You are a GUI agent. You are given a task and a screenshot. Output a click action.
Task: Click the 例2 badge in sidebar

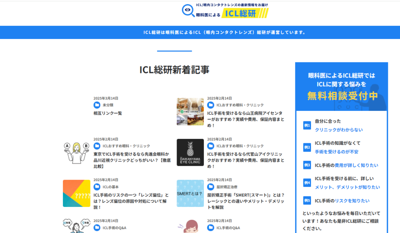[307, 148]
